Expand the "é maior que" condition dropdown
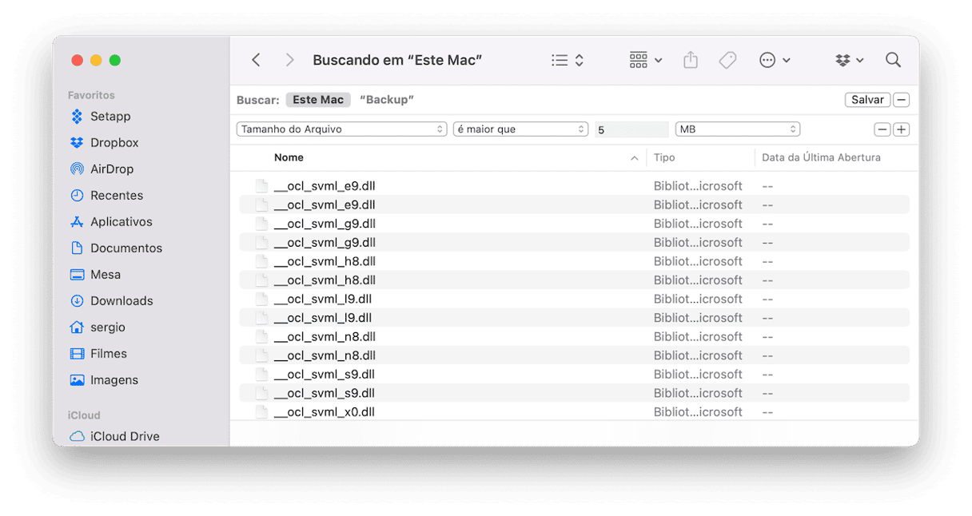The height and width of the screenshot is (516, 972). (x=520, y=129)
